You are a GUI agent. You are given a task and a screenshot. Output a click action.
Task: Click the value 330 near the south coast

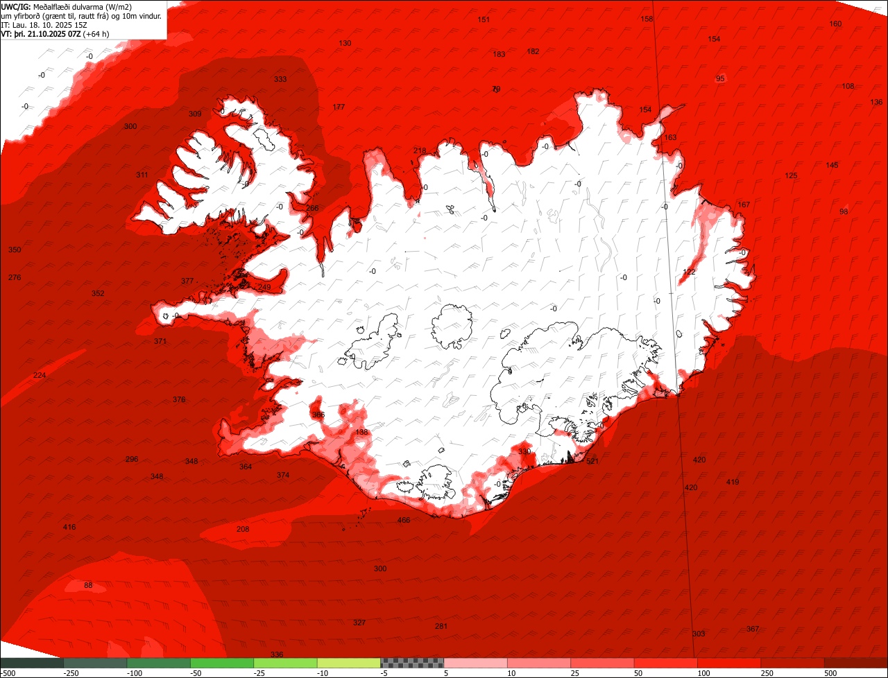click(x=524, y=452)
